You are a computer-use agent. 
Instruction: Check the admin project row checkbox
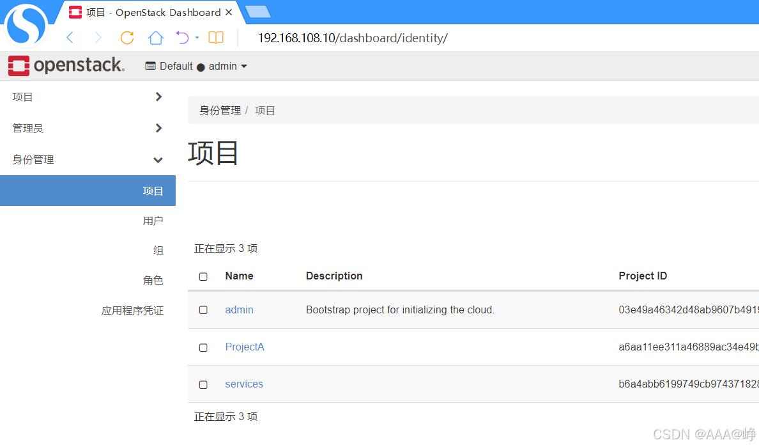click(203, 310)
